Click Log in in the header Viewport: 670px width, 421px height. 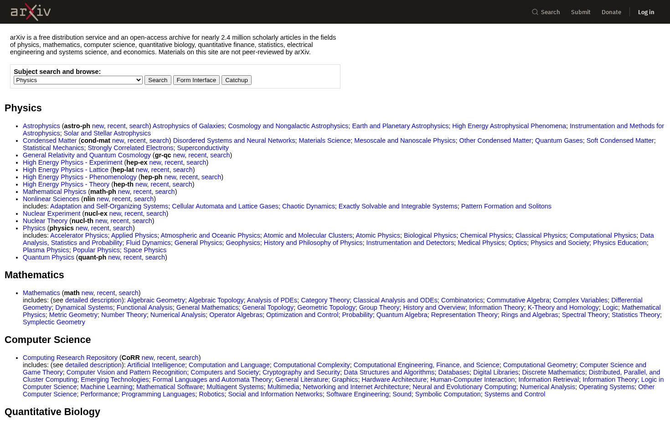click(646, 12)
